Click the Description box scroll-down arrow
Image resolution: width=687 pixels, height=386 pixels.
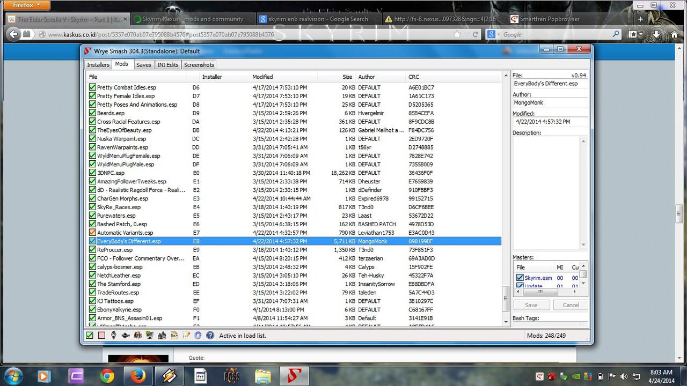[584, 245]
